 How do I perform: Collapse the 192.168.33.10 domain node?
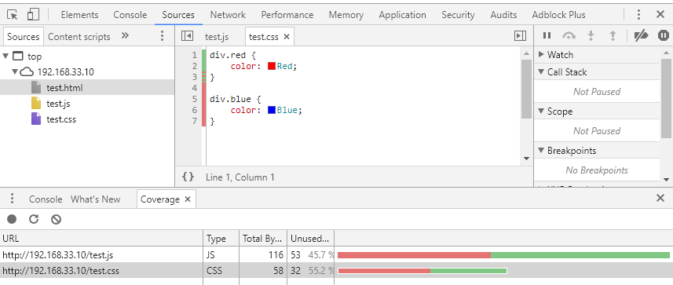pyautogui.click(x=15, y=71)
